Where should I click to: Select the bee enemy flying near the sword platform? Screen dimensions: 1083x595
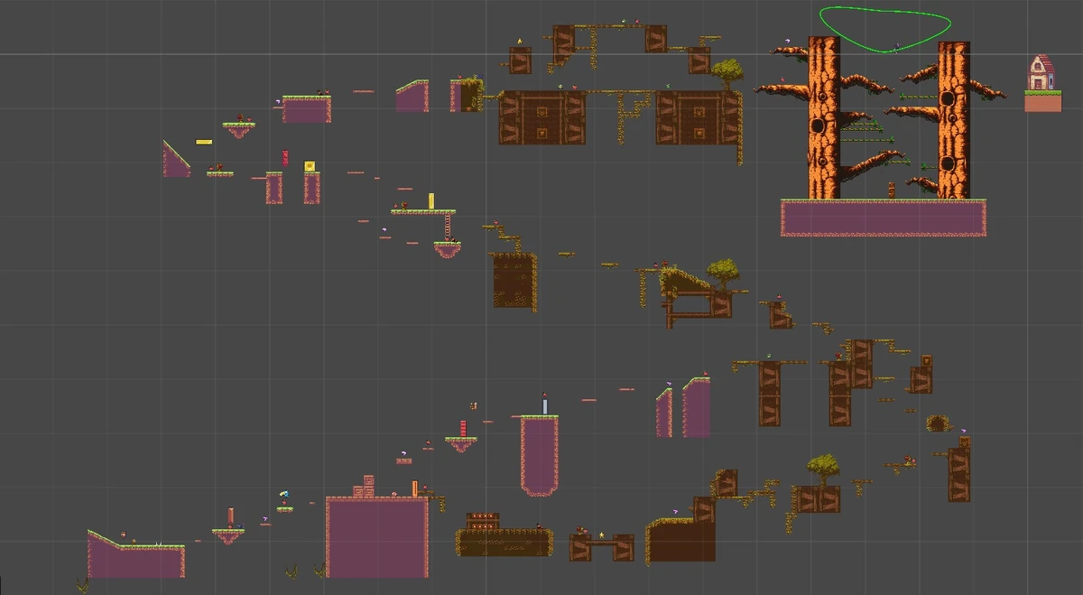pyautogui.click(x=473, y=405)
